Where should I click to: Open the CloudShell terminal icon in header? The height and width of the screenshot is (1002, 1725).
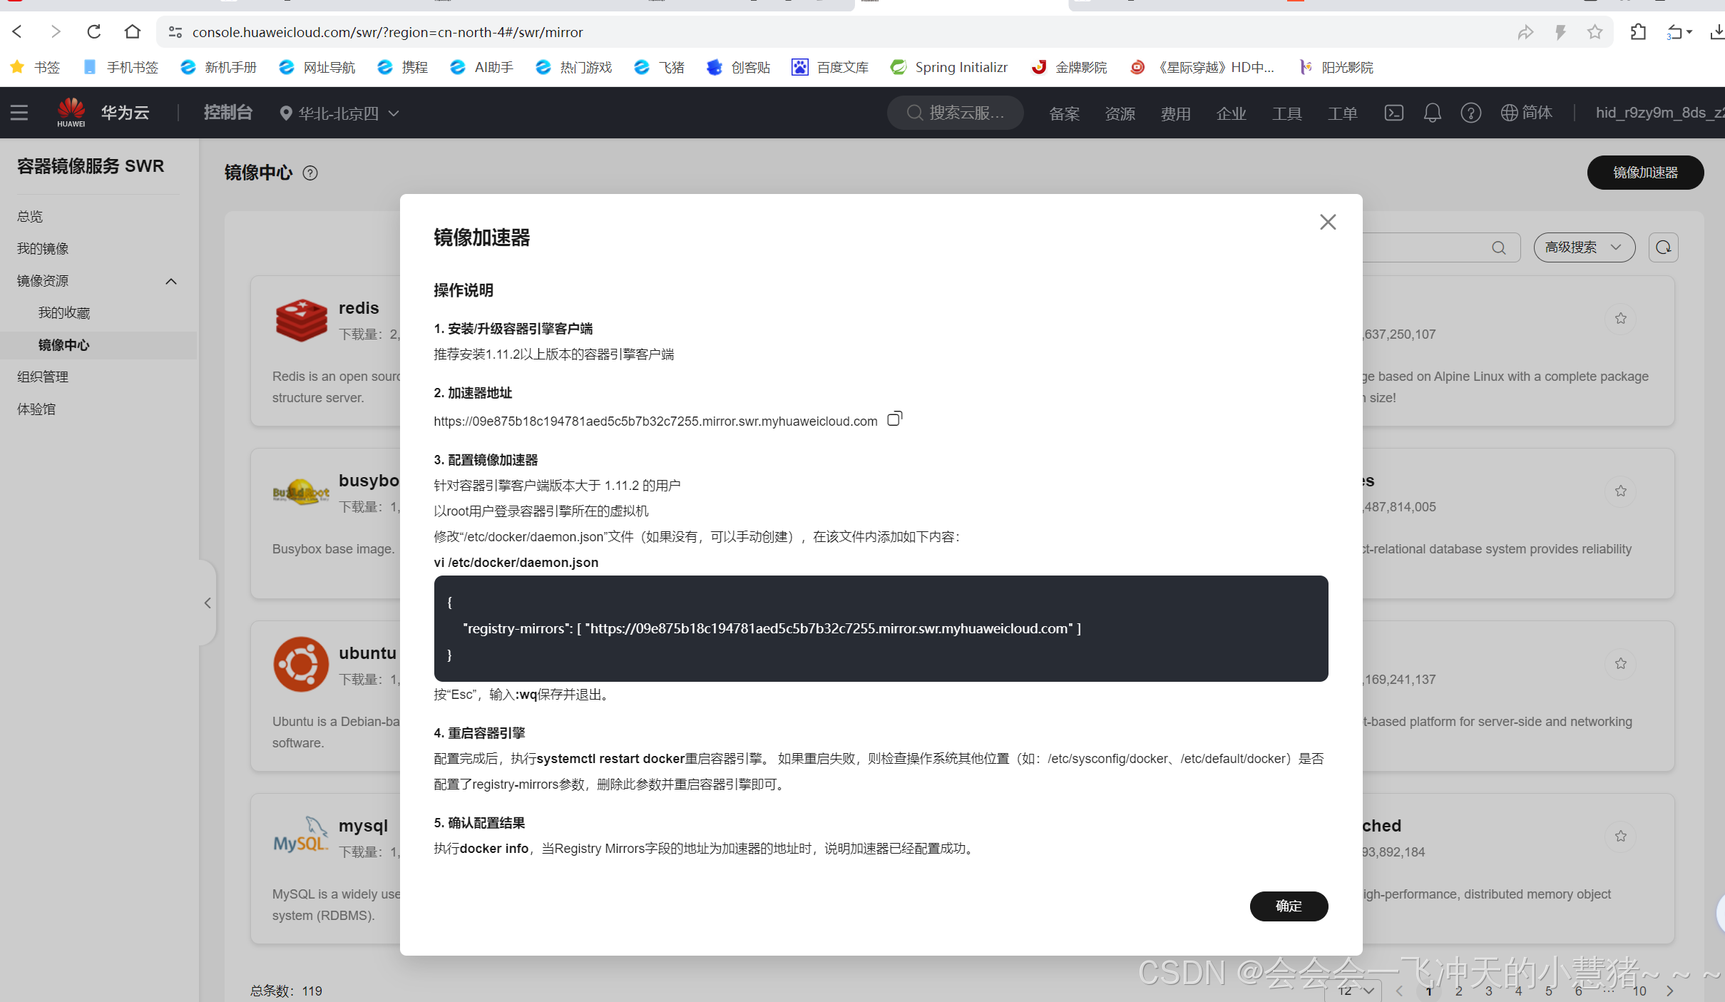coord(1393,113)
